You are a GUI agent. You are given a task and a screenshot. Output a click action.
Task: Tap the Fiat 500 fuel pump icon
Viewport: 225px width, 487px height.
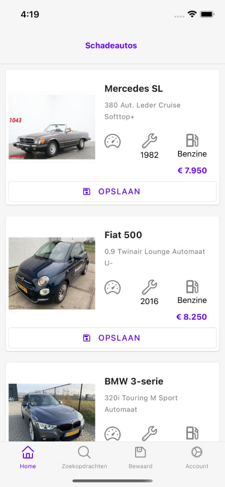tap(192, 287)
